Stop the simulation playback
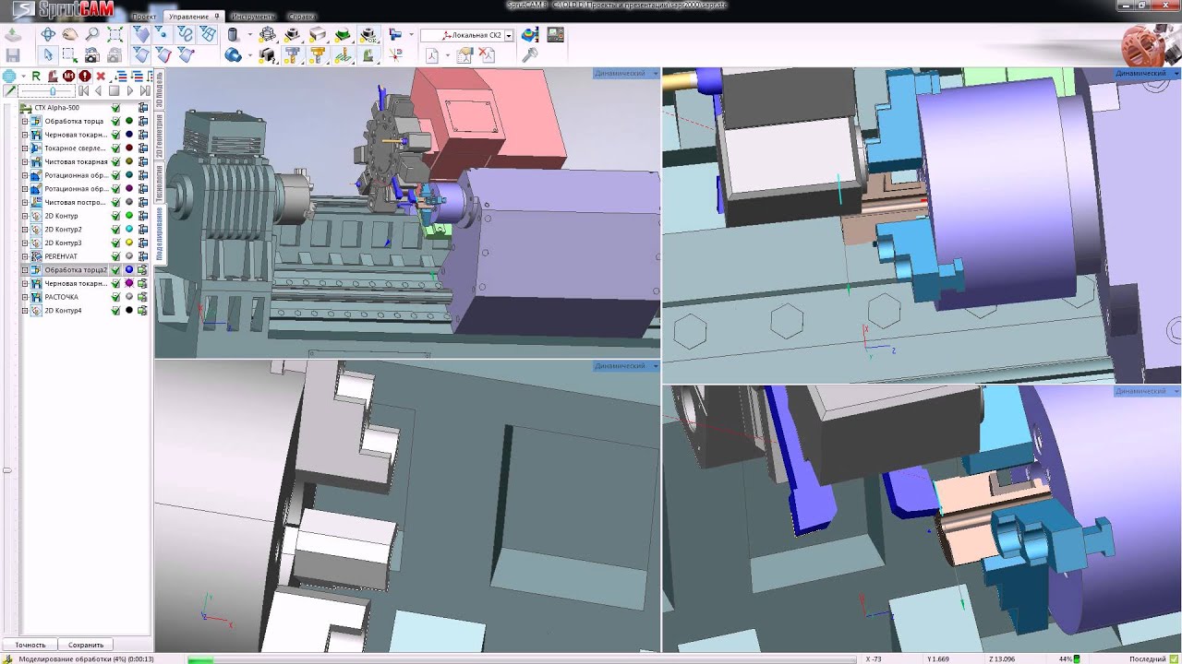 (114, 90)
